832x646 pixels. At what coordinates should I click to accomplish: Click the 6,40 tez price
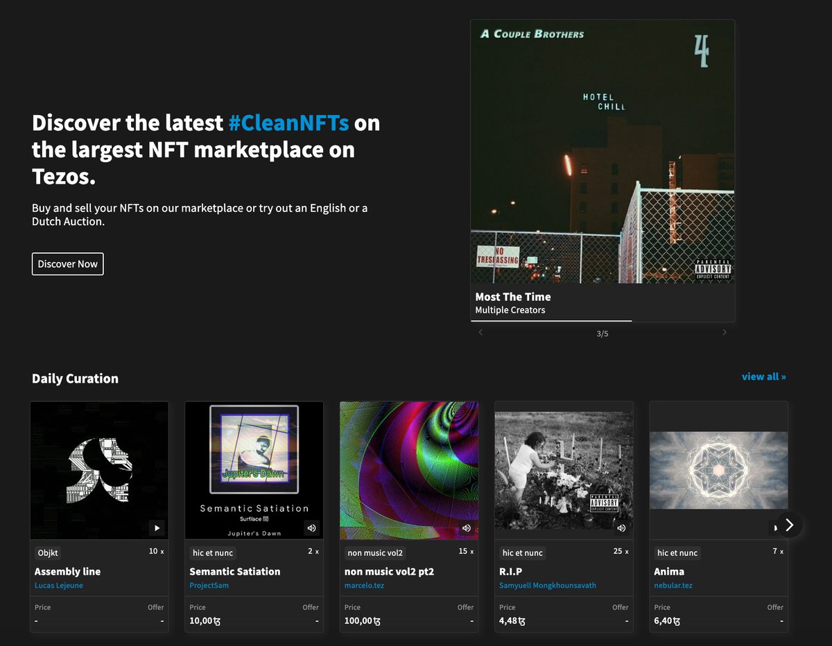pyautogui.click(x=667, y=621)
